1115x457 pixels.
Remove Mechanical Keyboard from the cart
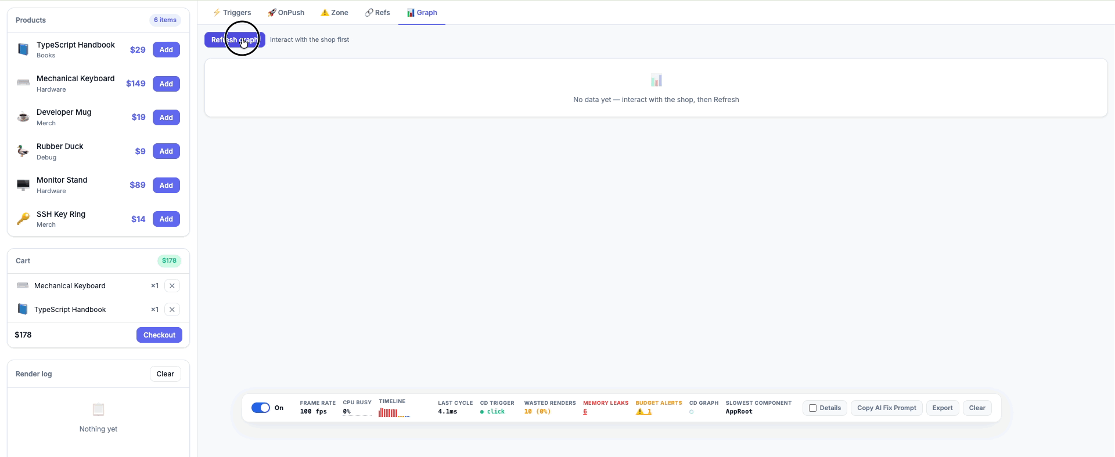point(172,285)
